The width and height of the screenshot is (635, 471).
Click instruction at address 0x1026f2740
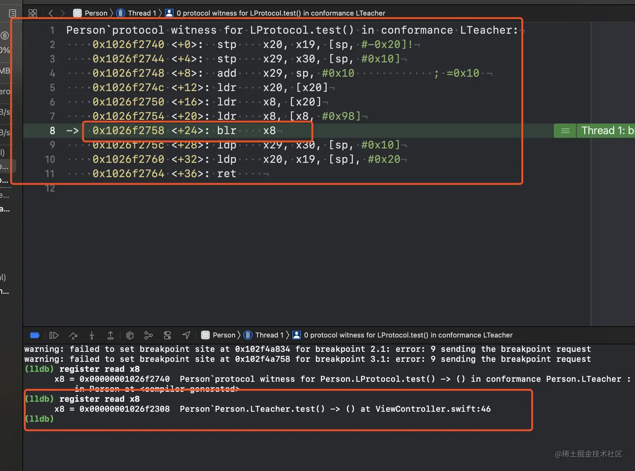(252, 44)
